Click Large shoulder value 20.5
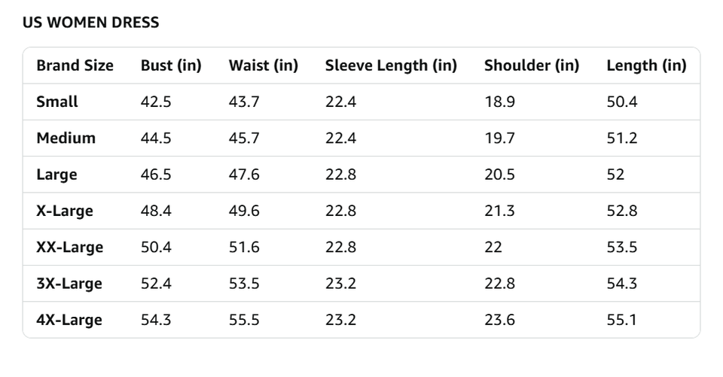The image size is (723, 377). coord(499,175)
